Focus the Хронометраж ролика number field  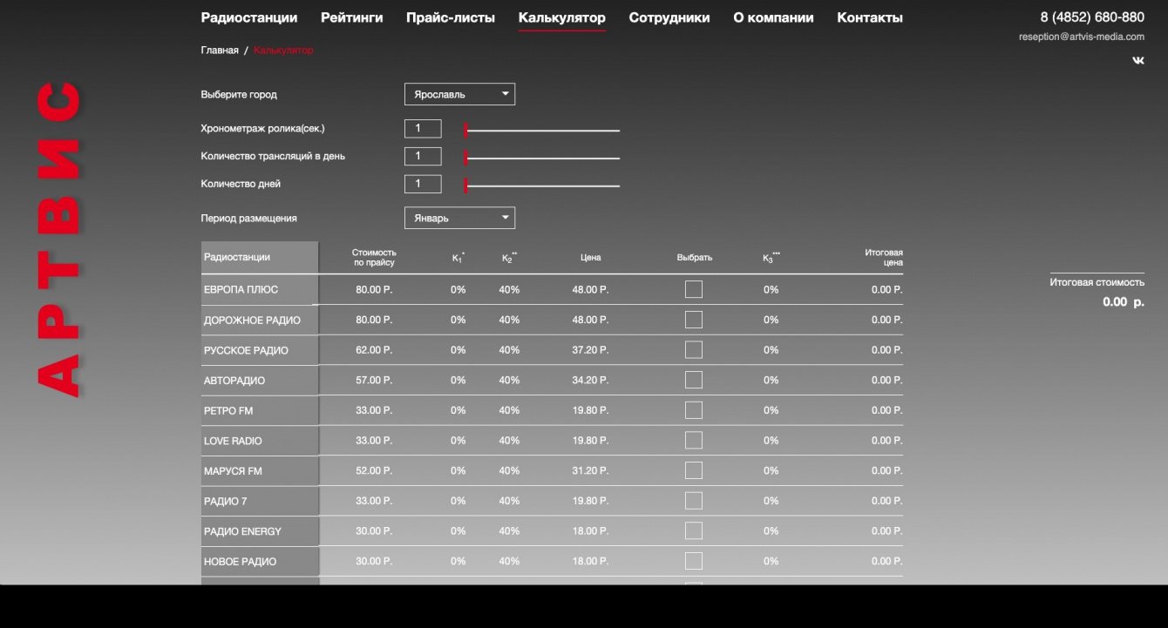point(423,129)
